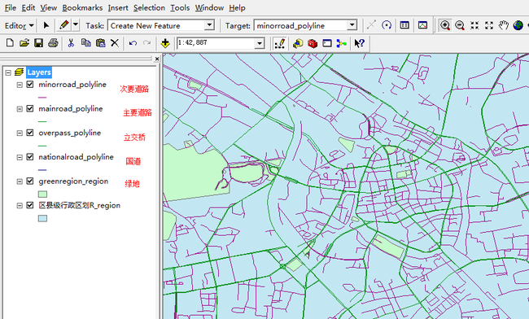The image size is (529, 319).
Task: Collapse nationalroad_polyline legend
Action: 20,157
